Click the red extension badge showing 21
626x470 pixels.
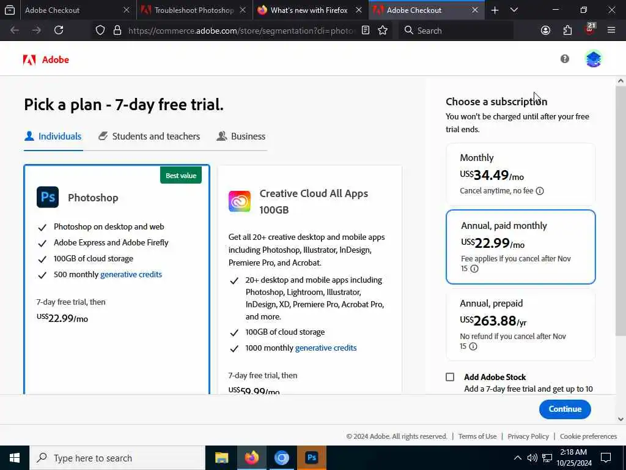tap(590, 29)
